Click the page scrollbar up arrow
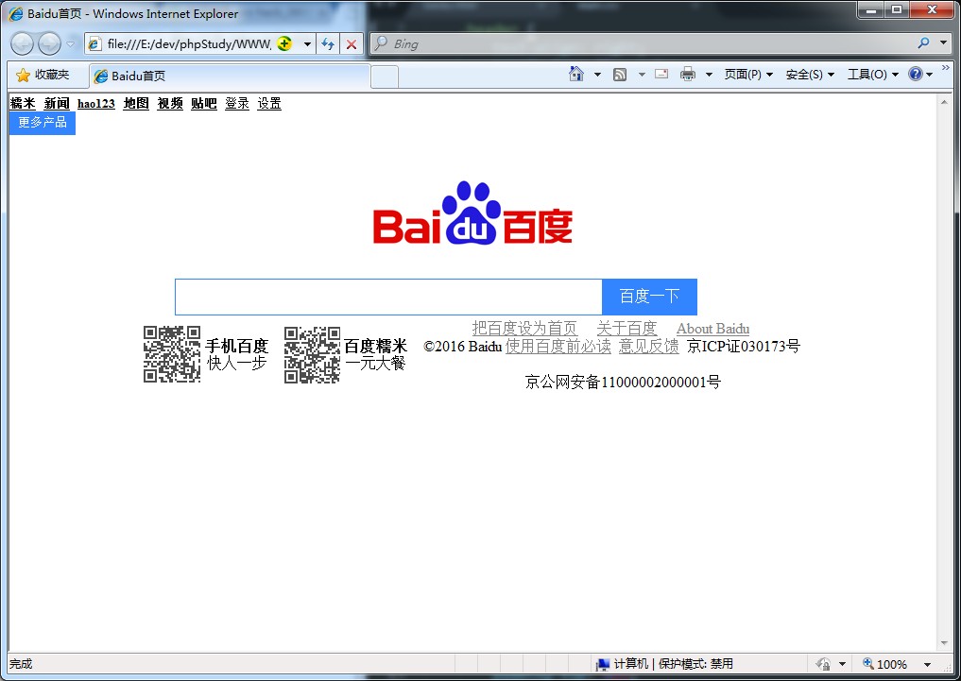 tap(944, 102)
